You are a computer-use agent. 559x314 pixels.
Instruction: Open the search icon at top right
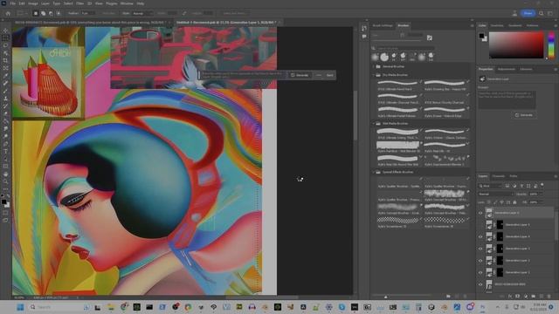542,13
